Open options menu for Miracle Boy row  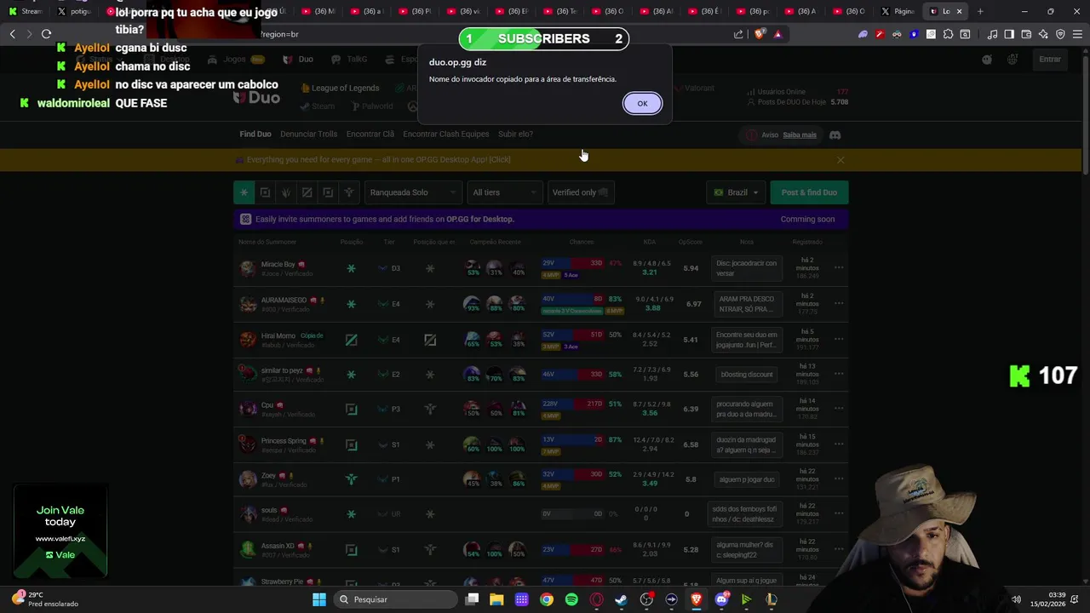click(x=839, y=267)
